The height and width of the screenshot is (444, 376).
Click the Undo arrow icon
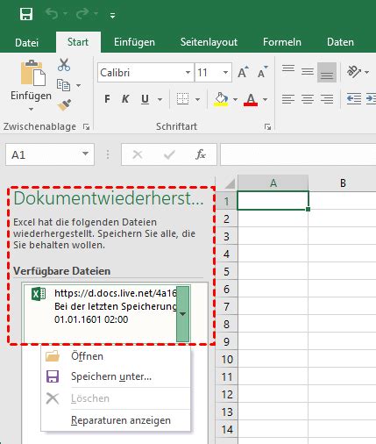pos(52,13)
